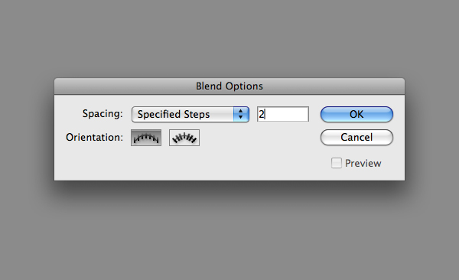Click the Preview checkbox label text
Screen dimensions: 459x280
pyautogui.click(x=363, y=164)
